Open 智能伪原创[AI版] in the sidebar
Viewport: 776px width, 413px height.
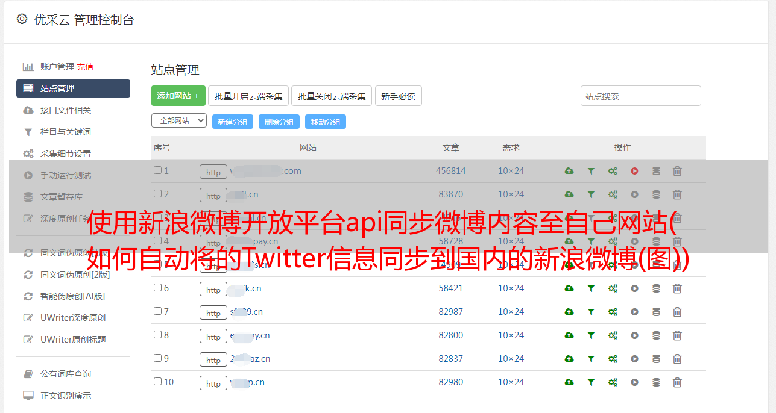tap(73, 296)
